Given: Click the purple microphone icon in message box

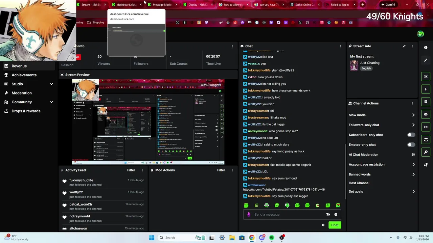Looking at the screenshot, I should (x=249, y=214).
